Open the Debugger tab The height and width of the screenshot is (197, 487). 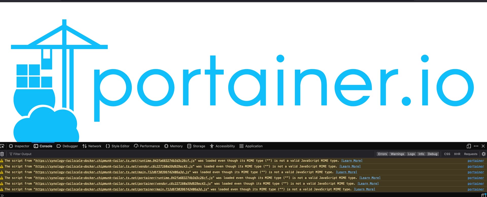click(67, 146)
